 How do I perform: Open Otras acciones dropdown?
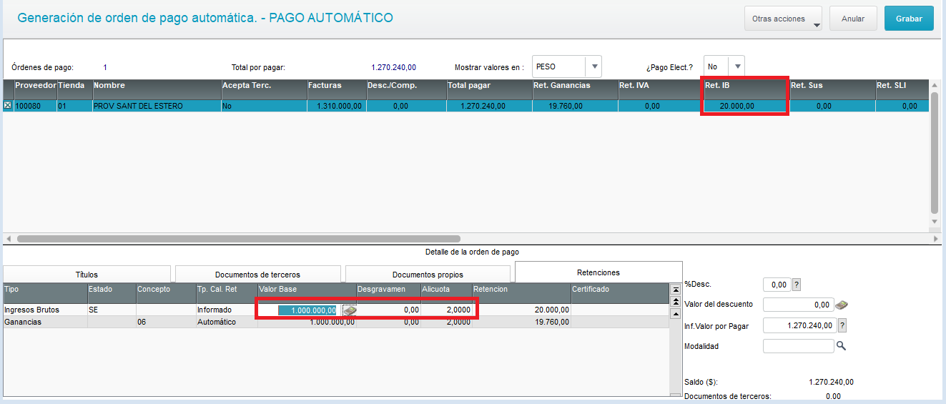(x=783, y=19)
